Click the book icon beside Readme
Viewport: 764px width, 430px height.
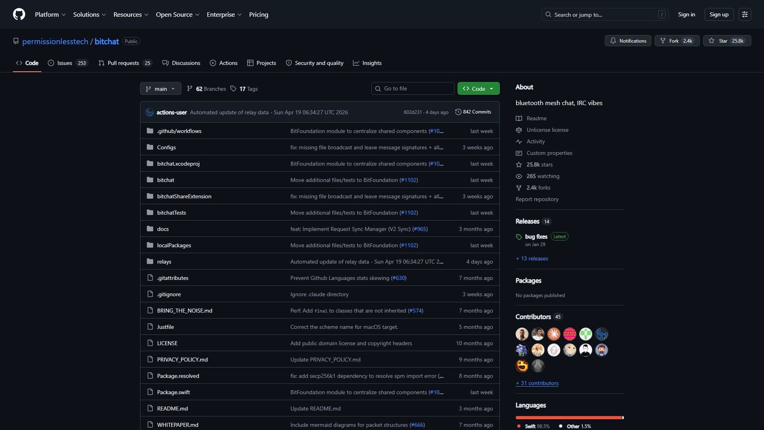pyautogui.click(x=519, y=118)
